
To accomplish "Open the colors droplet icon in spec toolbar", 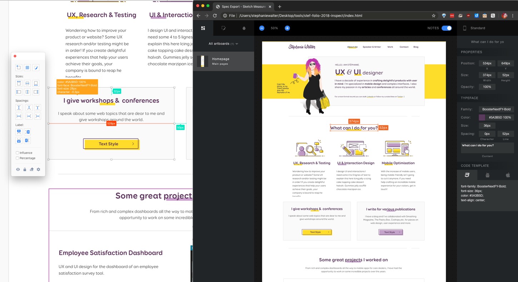I will click(244, 28).
